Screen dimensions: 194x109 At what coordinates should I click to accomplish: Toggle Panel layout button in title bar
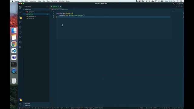coord(176,4)
